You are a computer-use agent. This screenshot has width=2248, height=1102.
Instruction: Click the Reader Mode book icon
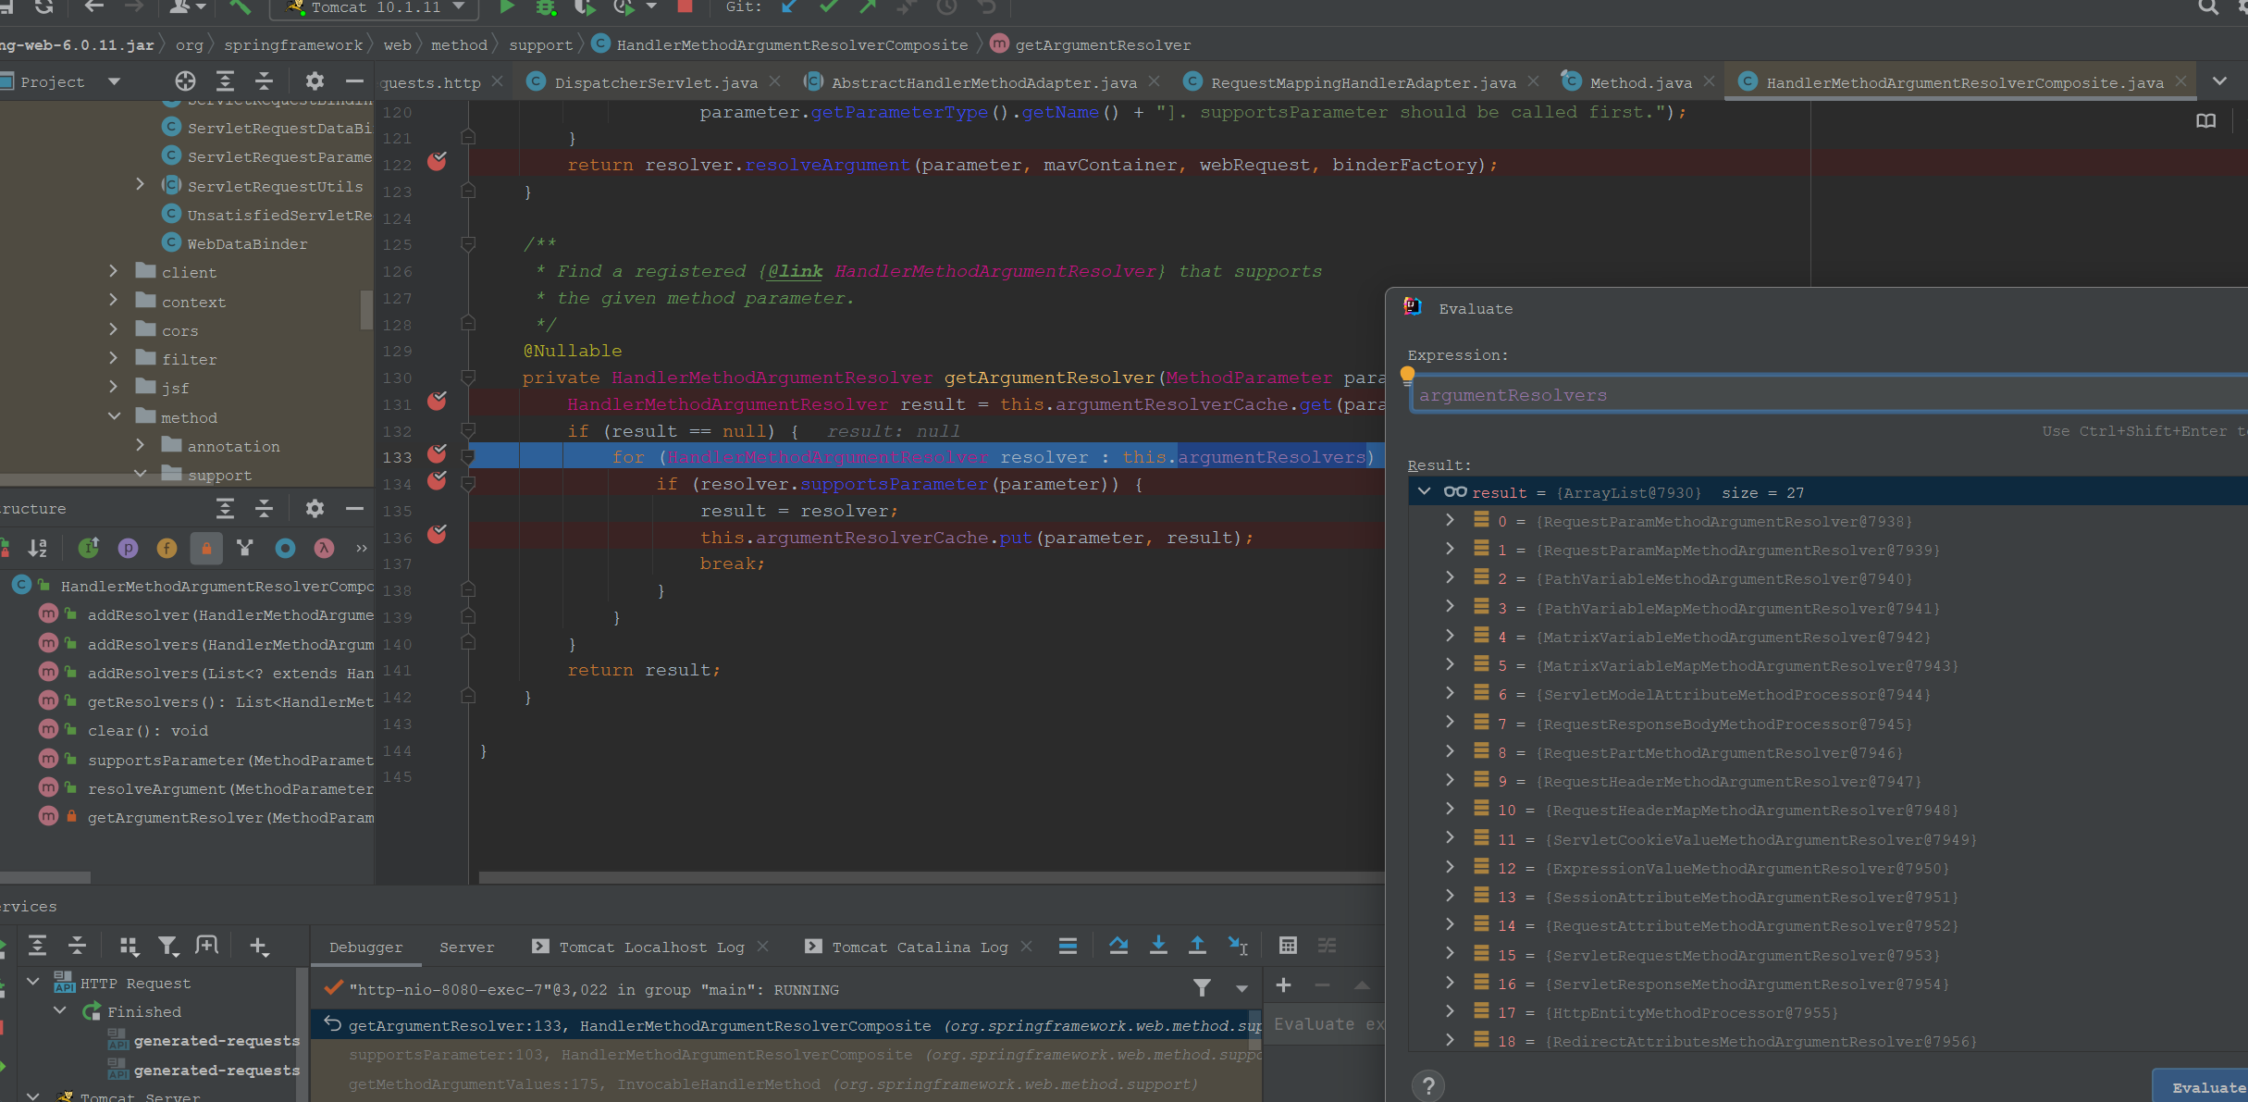(x=2205, y=121)
